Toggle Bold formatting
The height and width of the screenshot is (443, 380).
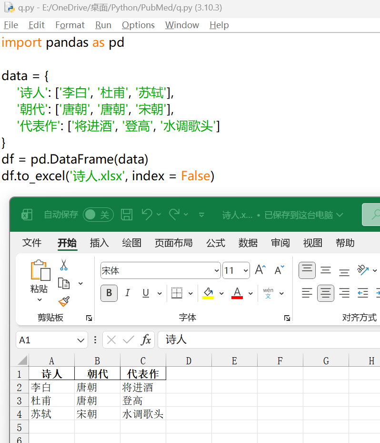(x=109, y=293)
